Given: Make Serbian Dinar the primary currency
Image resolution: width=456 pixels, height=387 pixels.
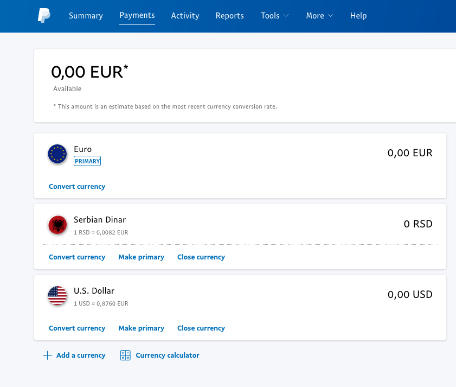Looking at the screenshot, I should click(x=141, y=257).
